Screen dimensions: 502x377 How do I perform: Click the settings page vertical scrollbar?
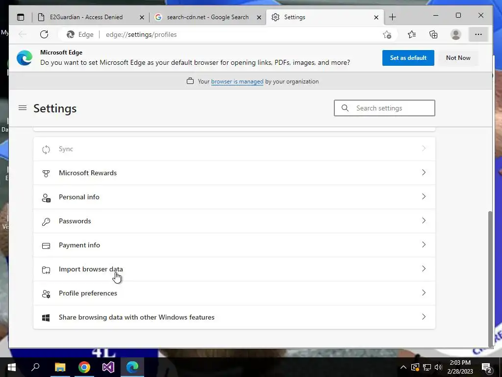pyautogui.click(x=490, y=279)
